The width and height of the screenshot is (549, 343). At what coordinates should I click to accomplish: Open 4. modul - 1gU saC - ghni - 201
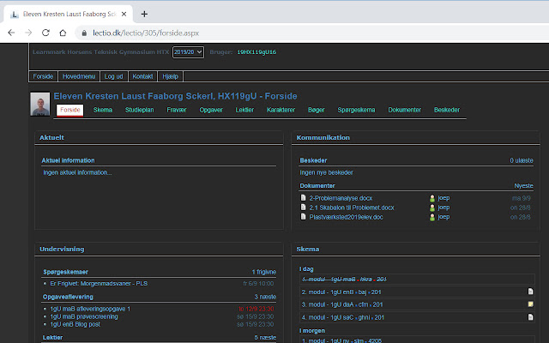click(x=343, y=317)
